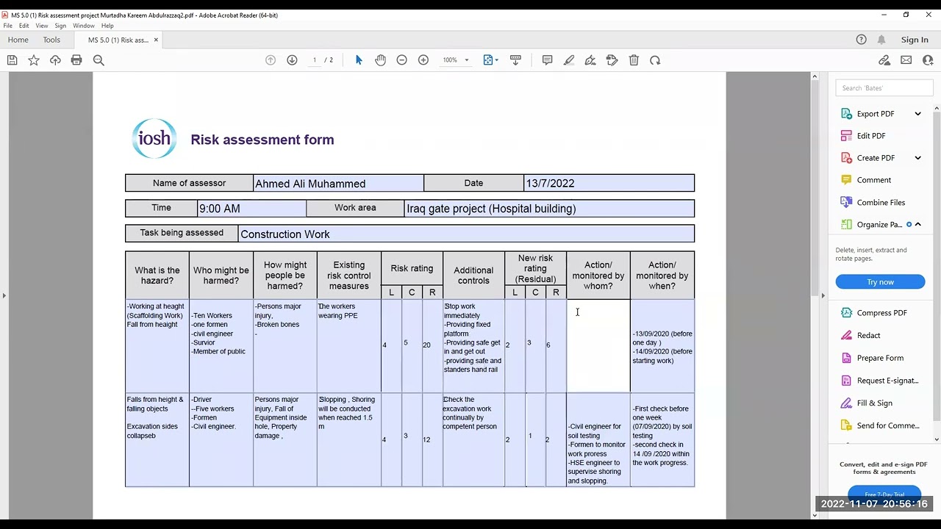
Task: Zoom in with the plus icon
Action: pos(423,60)
